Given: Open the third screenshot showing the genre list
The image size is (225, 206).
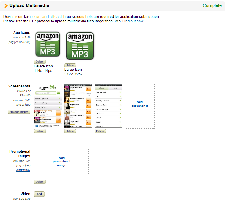Looking at the screenshot, I should pos(108,106).
